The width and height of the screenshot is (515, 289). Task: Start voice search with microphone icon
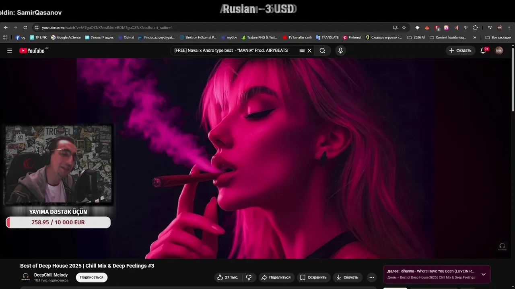click(x=340, y=51)
